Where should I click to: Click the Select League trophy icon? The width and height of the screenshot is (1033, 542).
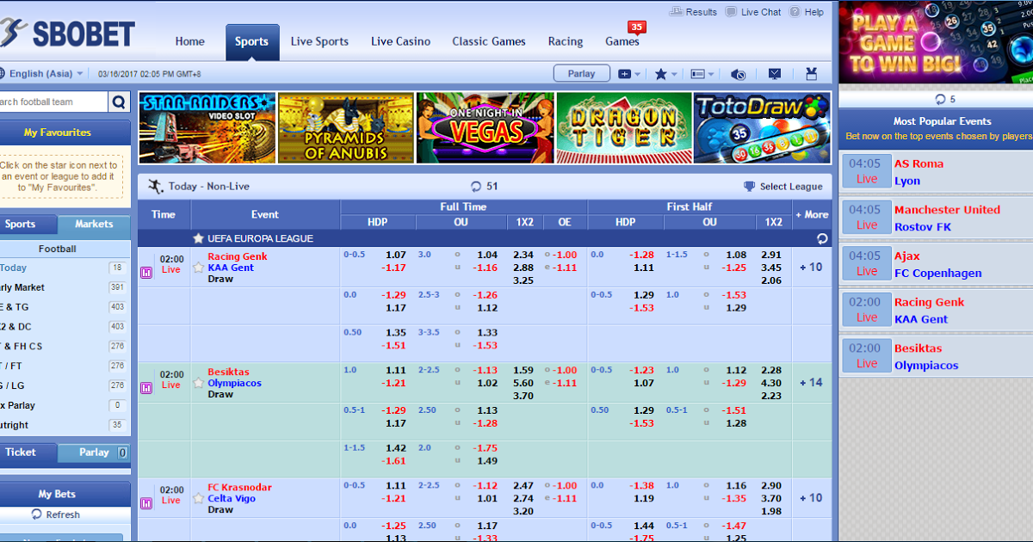point(749,186)
